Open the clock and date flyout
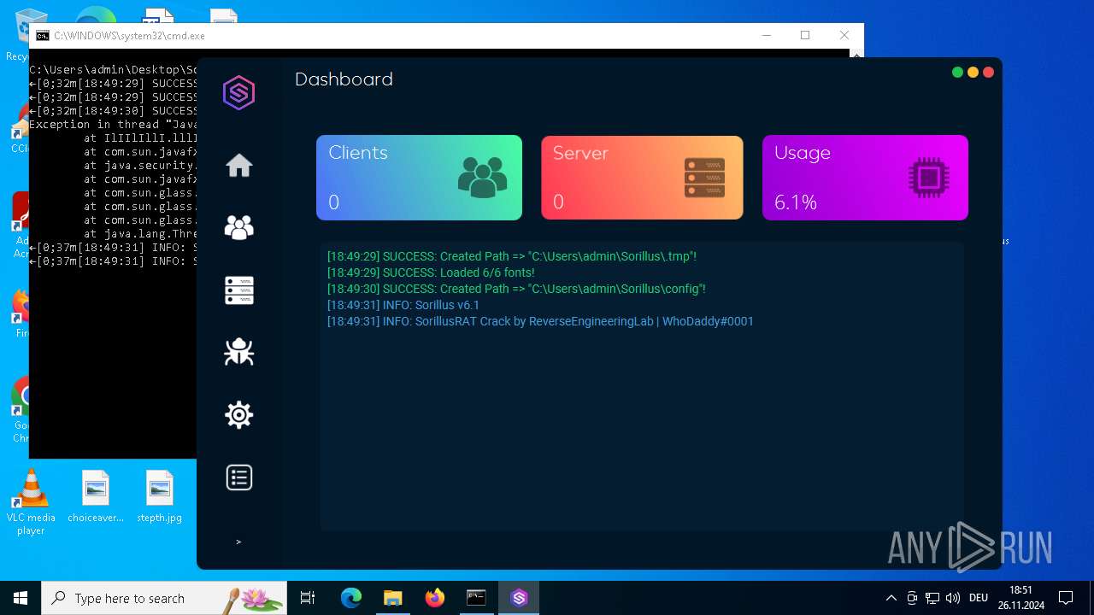The height and width of the screenshot is (615, 1094). coord(1020,598)
